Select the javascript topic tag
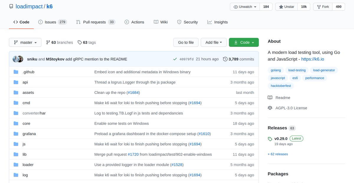 [x=278, y=78]
